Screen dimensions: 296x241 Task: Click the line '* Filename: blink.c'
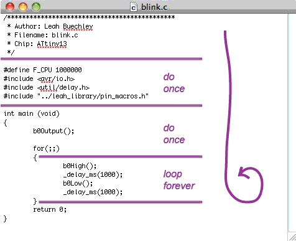click(42, 35)
